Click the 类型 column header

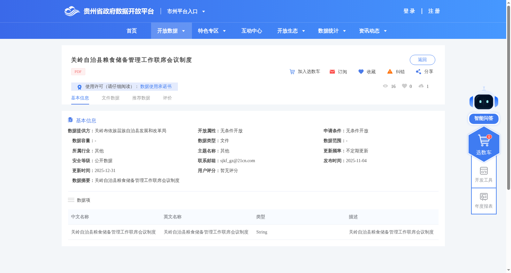tap(261, 217)
